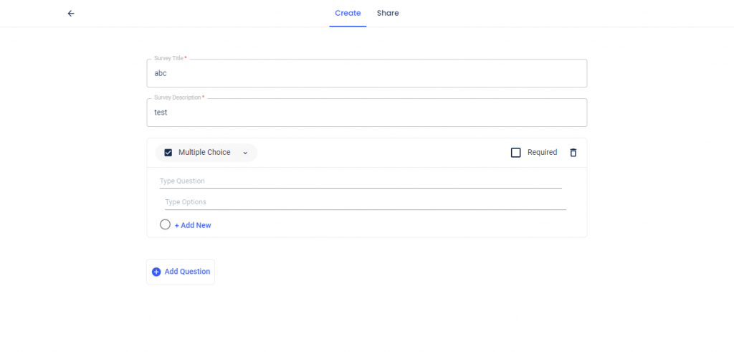Viewport: 734px width, 352px height.
Task: Click the checkbox icon beside Multiple Choice
Action: click(x=168, y=153)
